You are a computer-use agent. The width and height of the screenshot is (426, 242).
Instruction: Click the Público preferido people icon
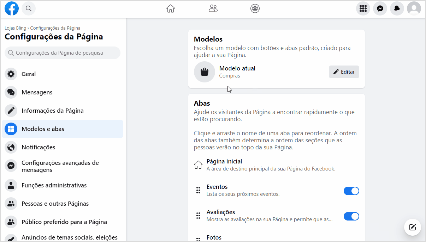coord(11,222)
